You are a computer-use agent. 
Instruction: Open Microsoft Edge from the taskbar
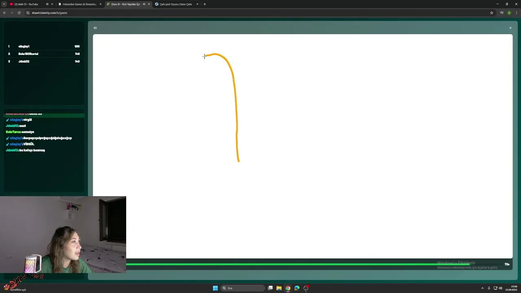(297, 288)
